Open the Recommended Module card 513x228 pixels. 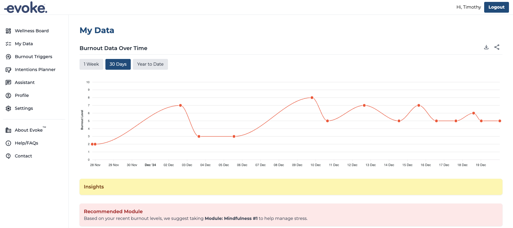coord(291,215)
